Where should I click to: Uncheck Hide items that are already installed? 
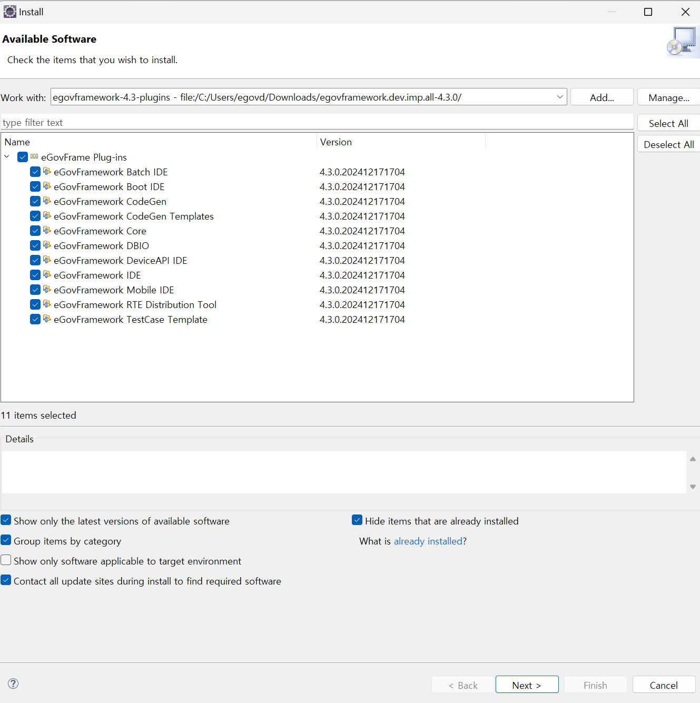(357, 520)
